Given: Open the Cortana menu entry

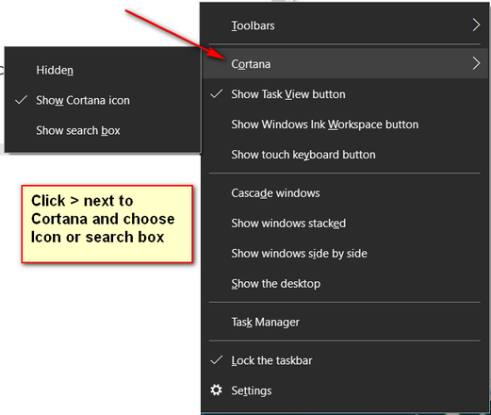Looking at the screenshot, I should point(345,64).
